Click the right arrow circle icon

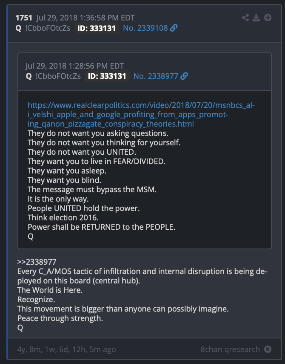tap(268, 17)
